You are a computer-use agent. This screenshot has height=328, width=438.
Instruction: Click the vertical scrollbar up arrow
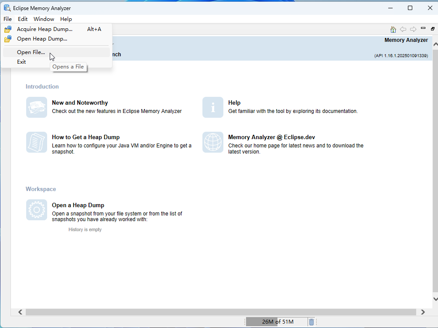tap(435, 44)
